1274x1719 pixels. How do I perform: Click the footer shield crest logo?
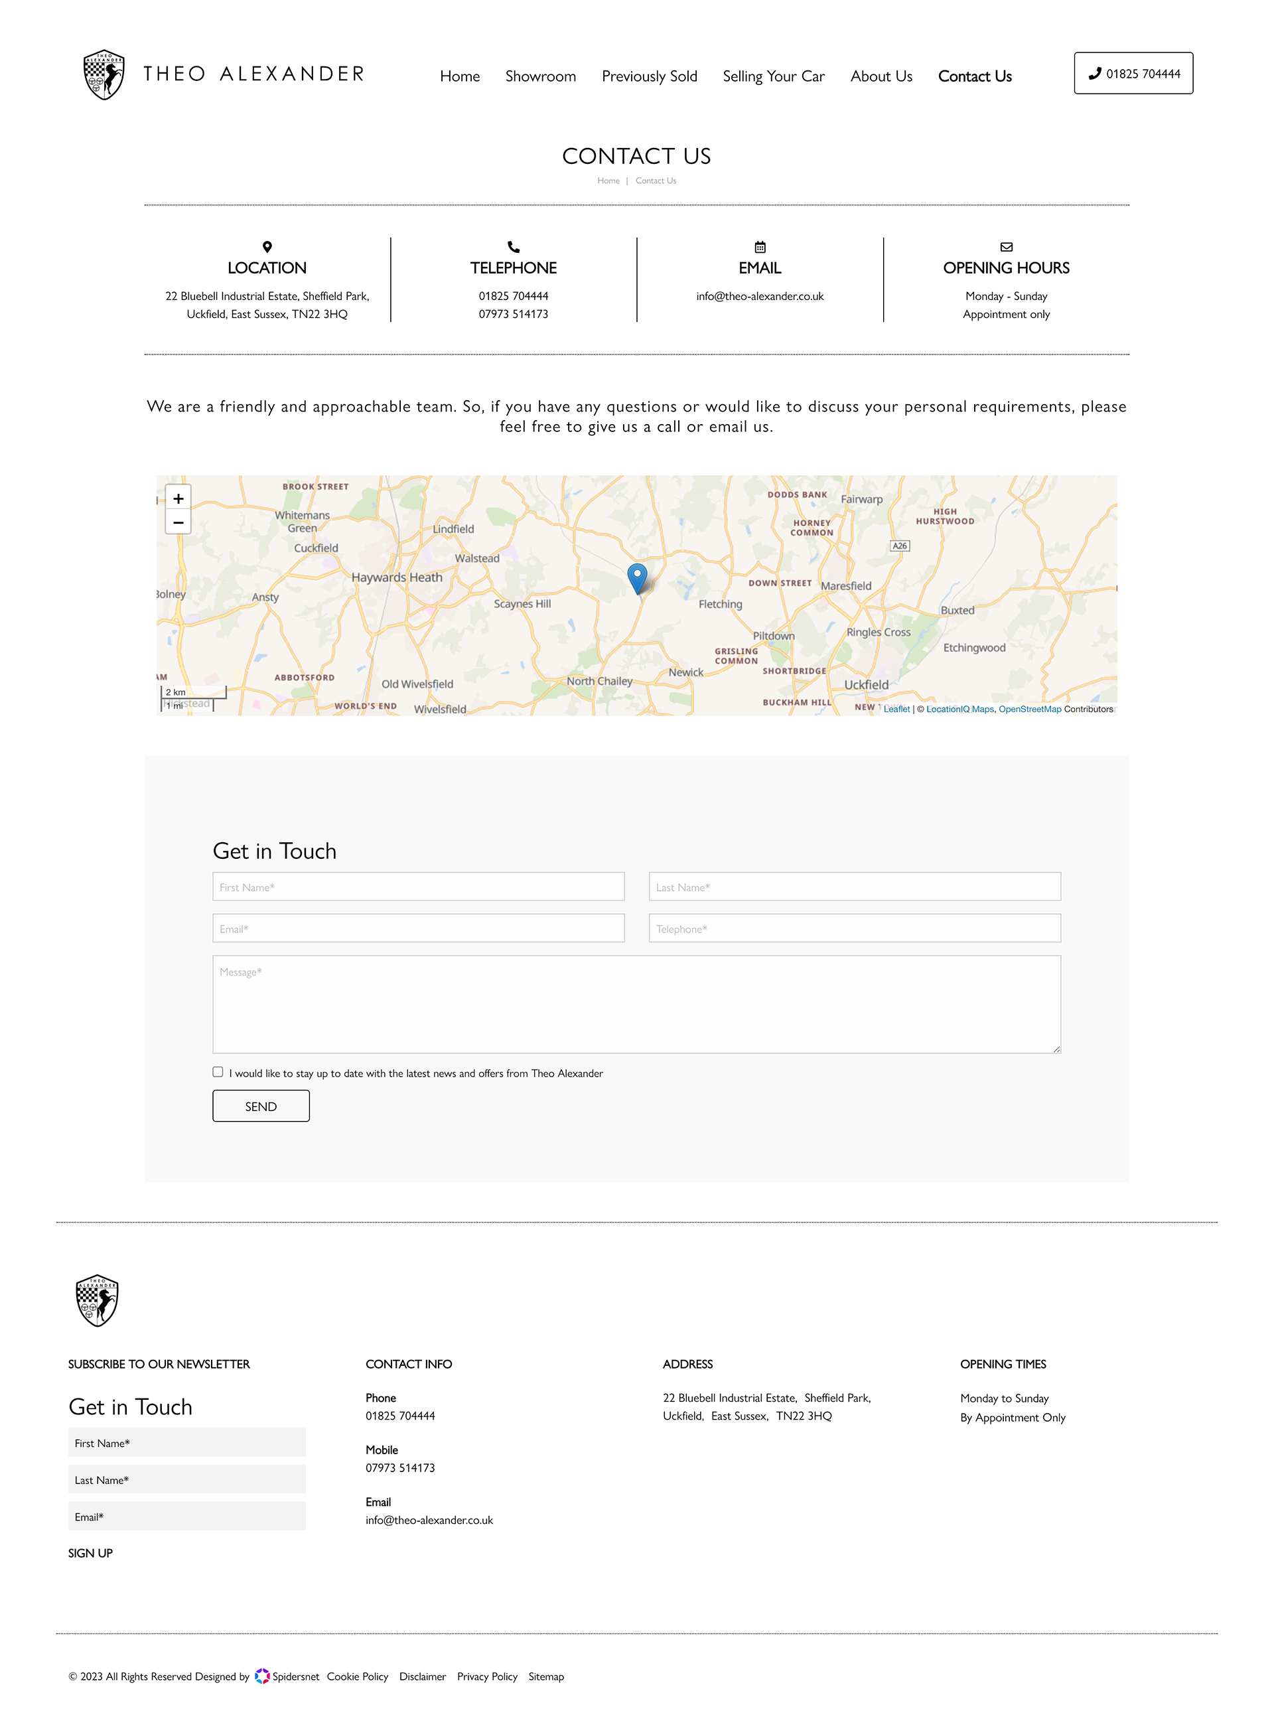pos(97,1300)
